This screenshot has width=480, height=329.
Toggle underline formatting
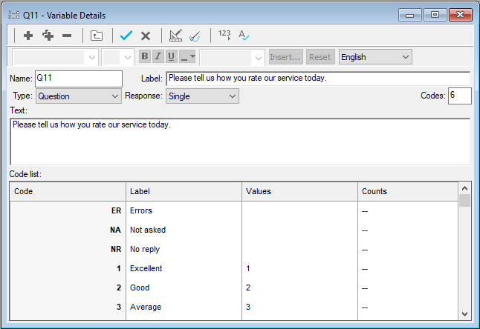(x=172, y=57)
